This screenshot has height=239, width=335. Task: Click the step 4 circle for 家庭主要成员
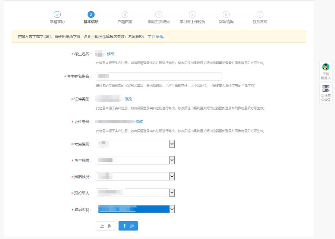[159, 14]
